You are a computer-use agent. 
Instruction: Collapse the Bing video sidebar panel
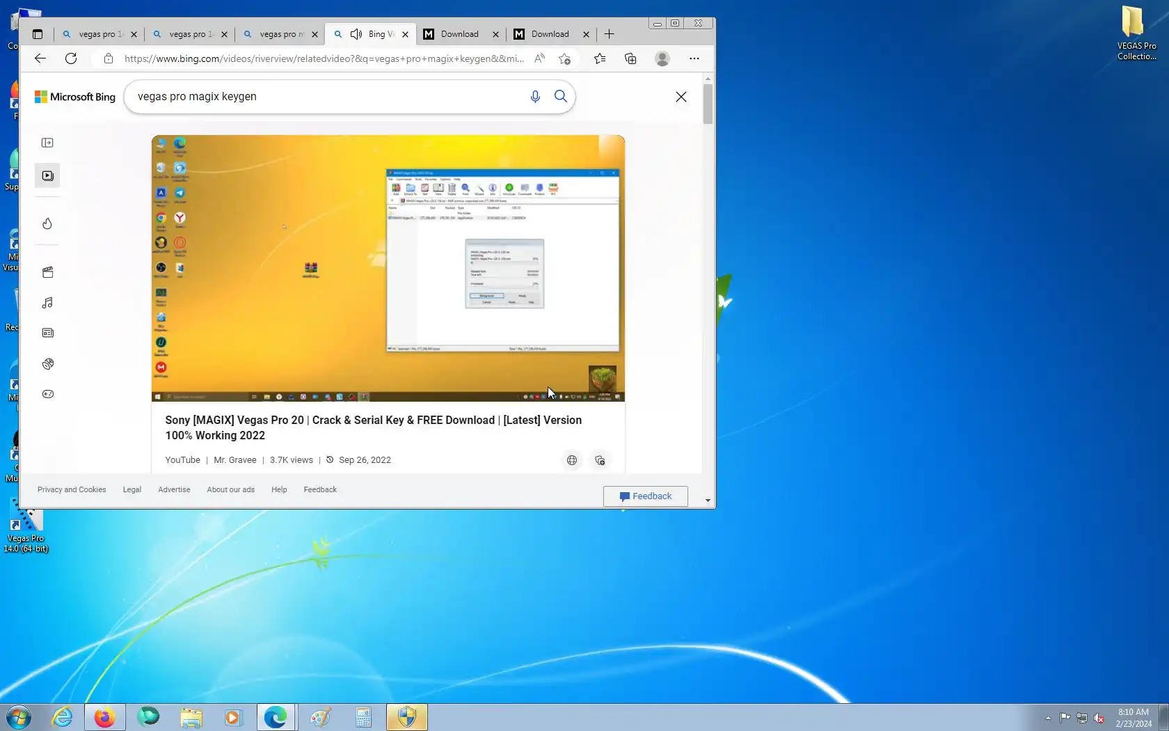[x=47, y=143]
